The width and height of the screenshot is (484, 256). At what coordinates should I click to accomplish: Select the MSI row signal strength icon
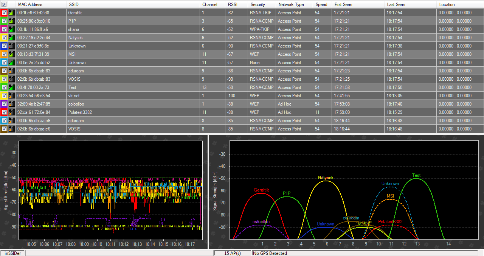[11, 54]
